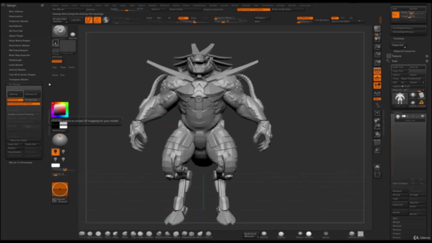Open the Projection Master button

(x=60, y=20)
